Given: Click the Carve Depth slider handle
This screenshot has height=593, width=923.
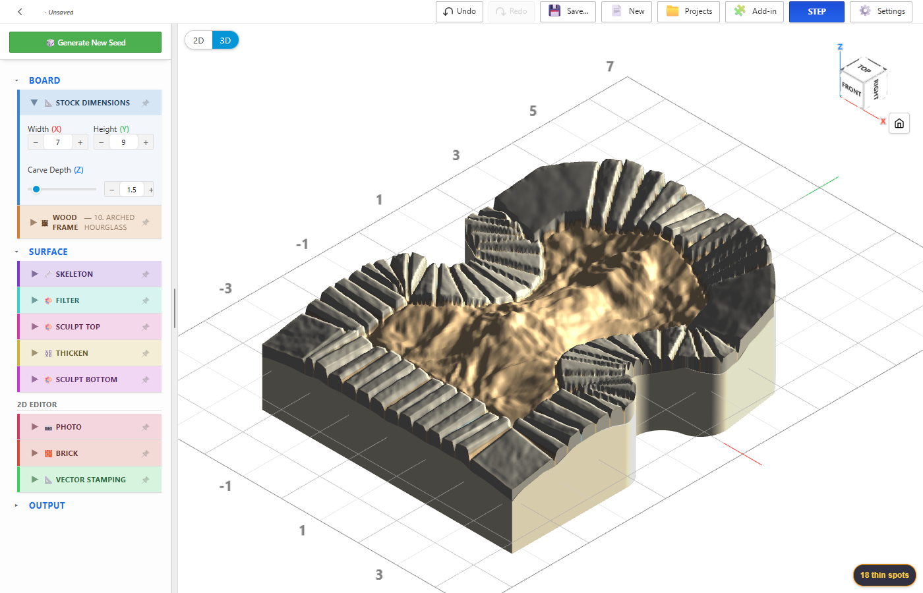Looking at the screenshot, I should coord(36,189).
